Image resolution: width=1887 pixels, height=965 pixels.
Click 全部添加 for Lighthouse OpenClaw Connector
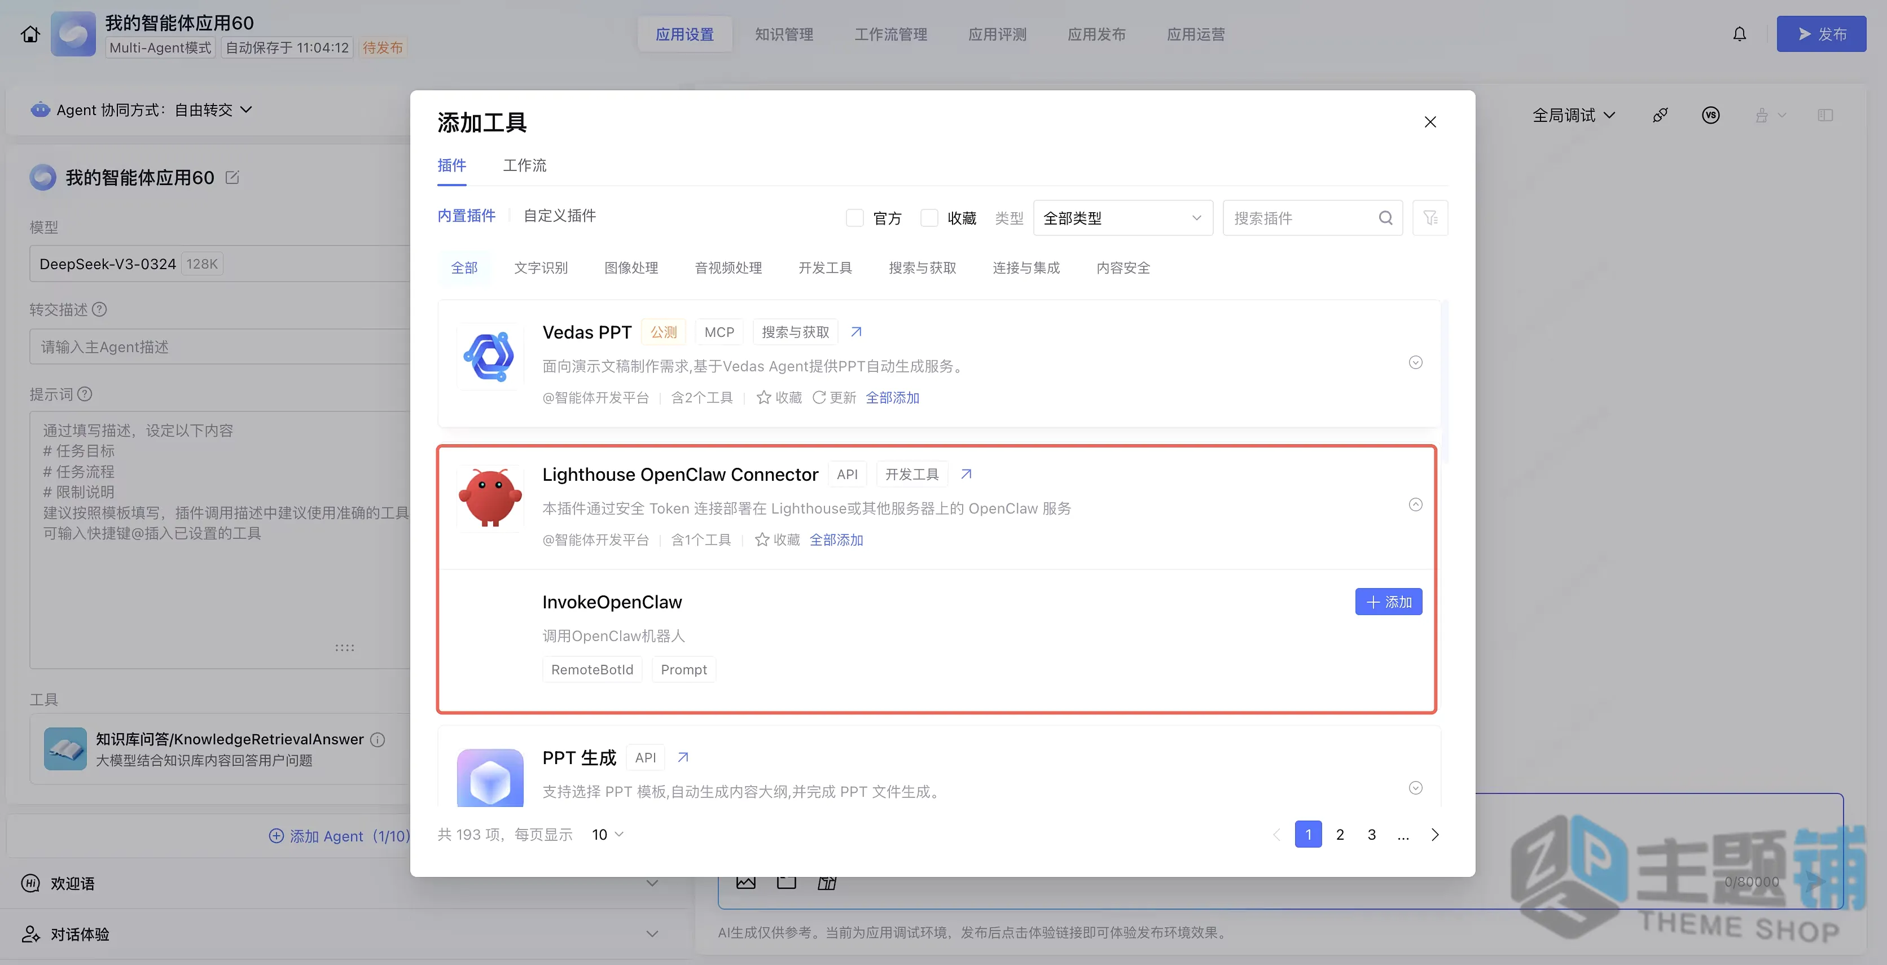point(836,539)
